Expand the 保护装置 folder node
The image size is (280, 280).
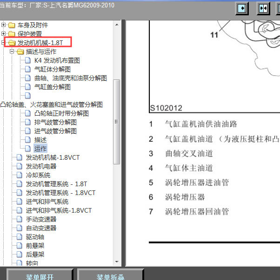3,33
